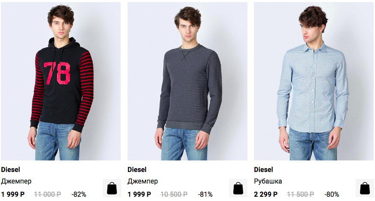Add the blue shirt to shopping bag
375x201 pixels.
(365, 188)
